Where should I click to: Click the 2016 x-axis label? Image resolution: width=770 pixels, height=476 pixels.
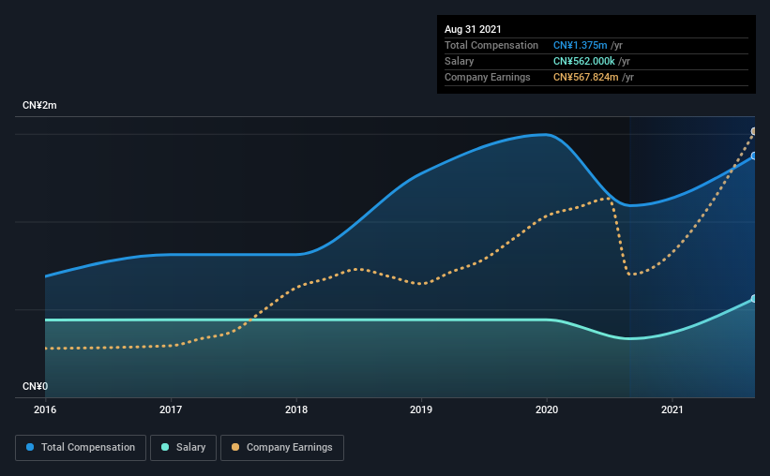click(45, 409)
